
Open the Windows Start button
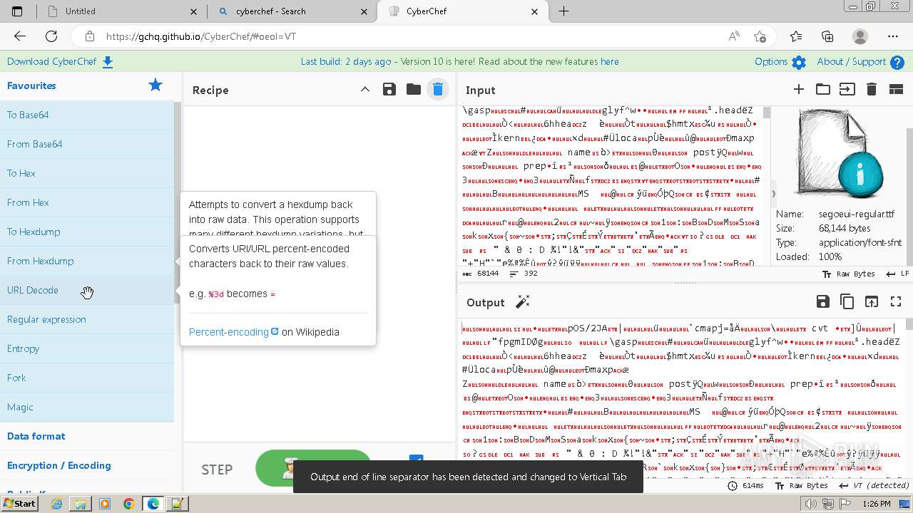[x=19, y=503]
